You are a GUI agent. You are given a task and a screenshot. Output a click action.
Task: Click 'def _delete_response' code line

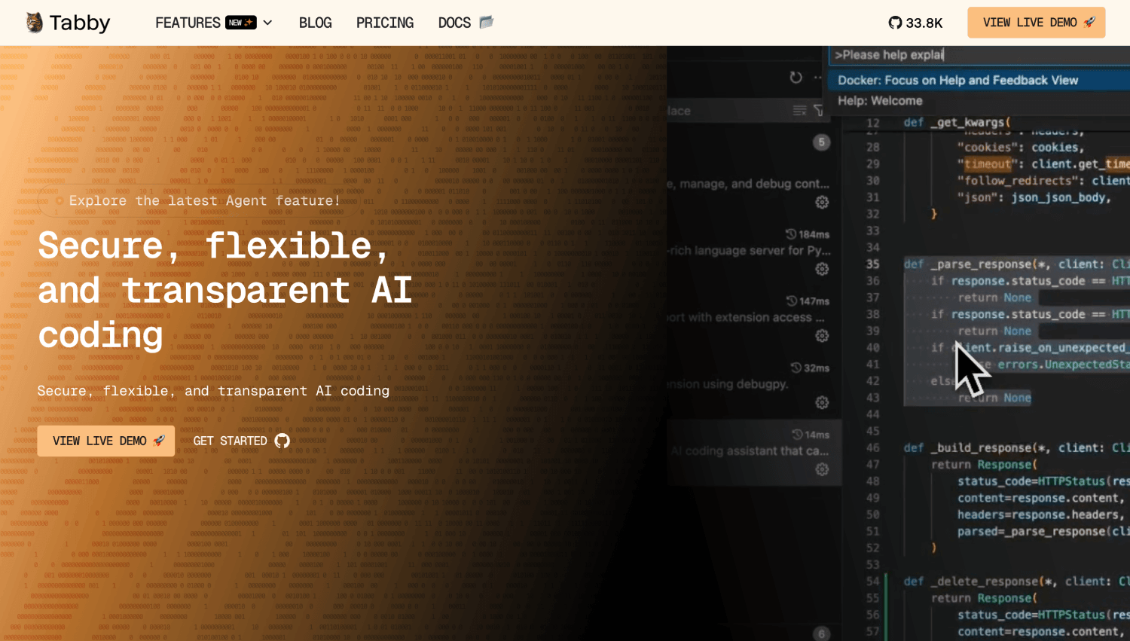point(1016,581)
